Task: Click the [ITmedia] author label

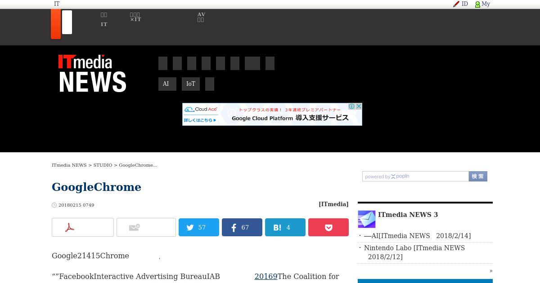Action: pos(333,204)
